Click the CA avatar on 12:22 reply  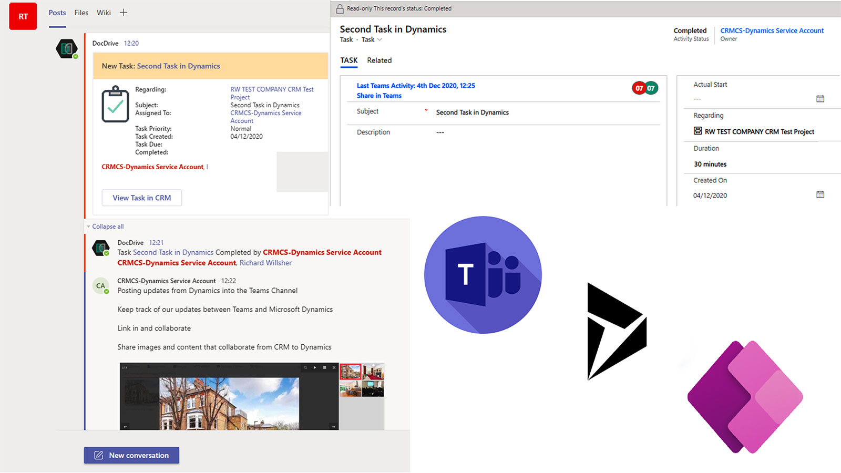tap(100, 286)
